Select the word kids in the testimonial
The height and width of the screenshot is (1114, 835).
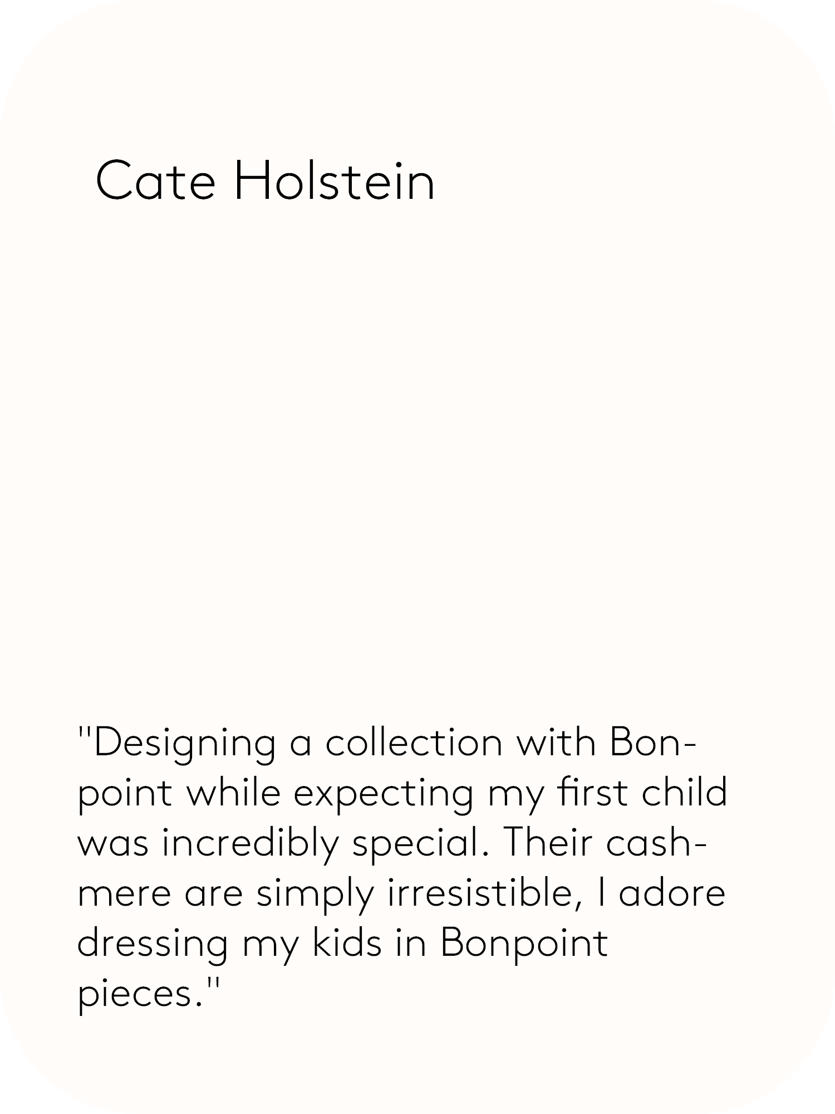click(x=347, y=942)
